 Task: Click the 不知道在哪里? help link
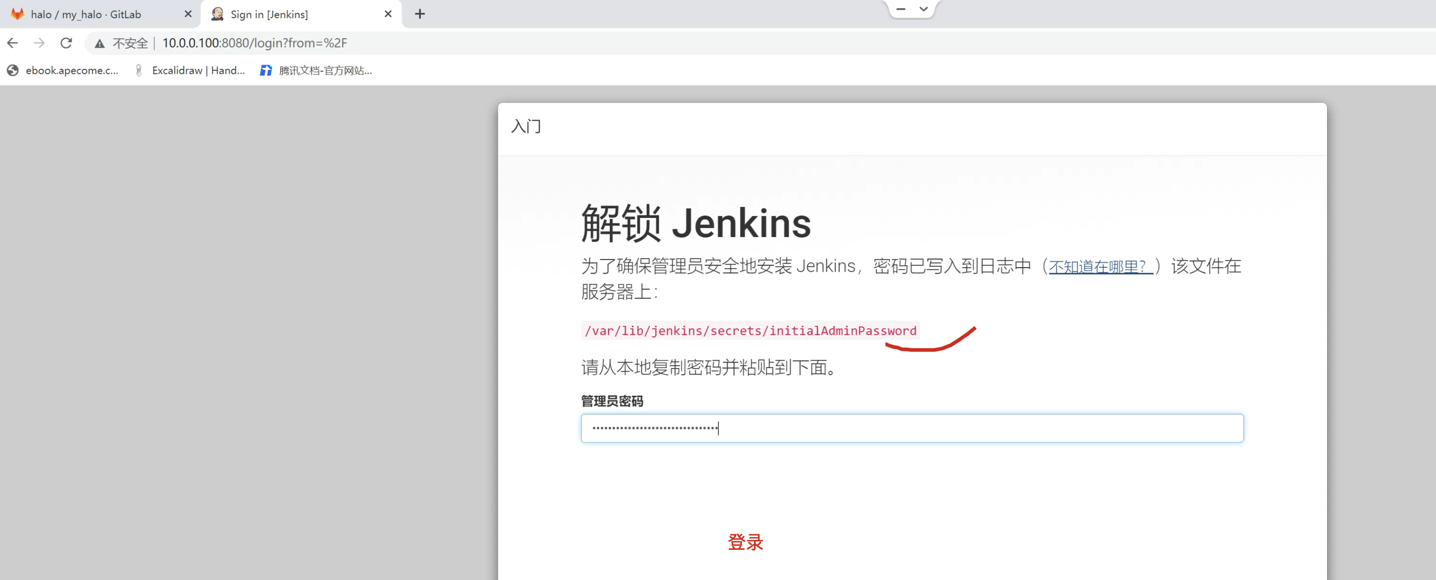point(1100,267)
